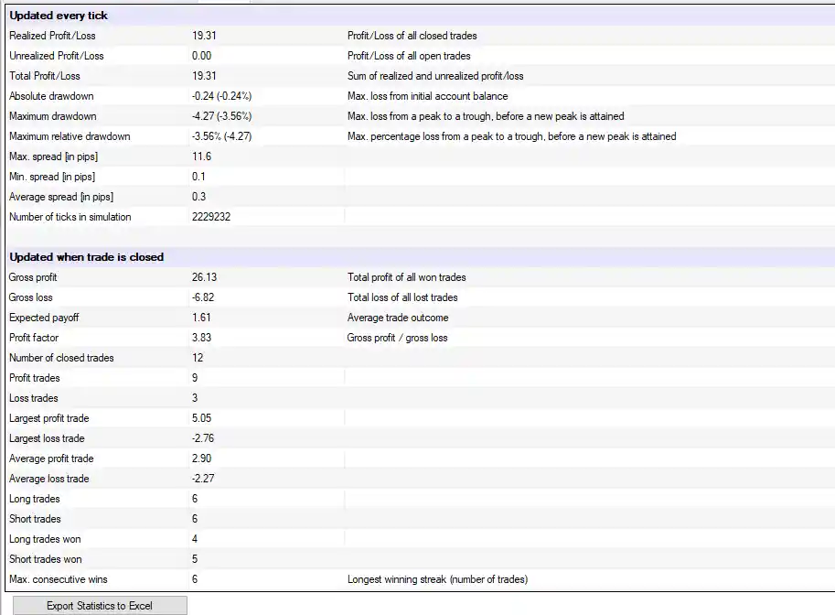Viewport: 835px width, 615px height.
Task: Select Min. spread value 0.1
Action: (198, 177)
